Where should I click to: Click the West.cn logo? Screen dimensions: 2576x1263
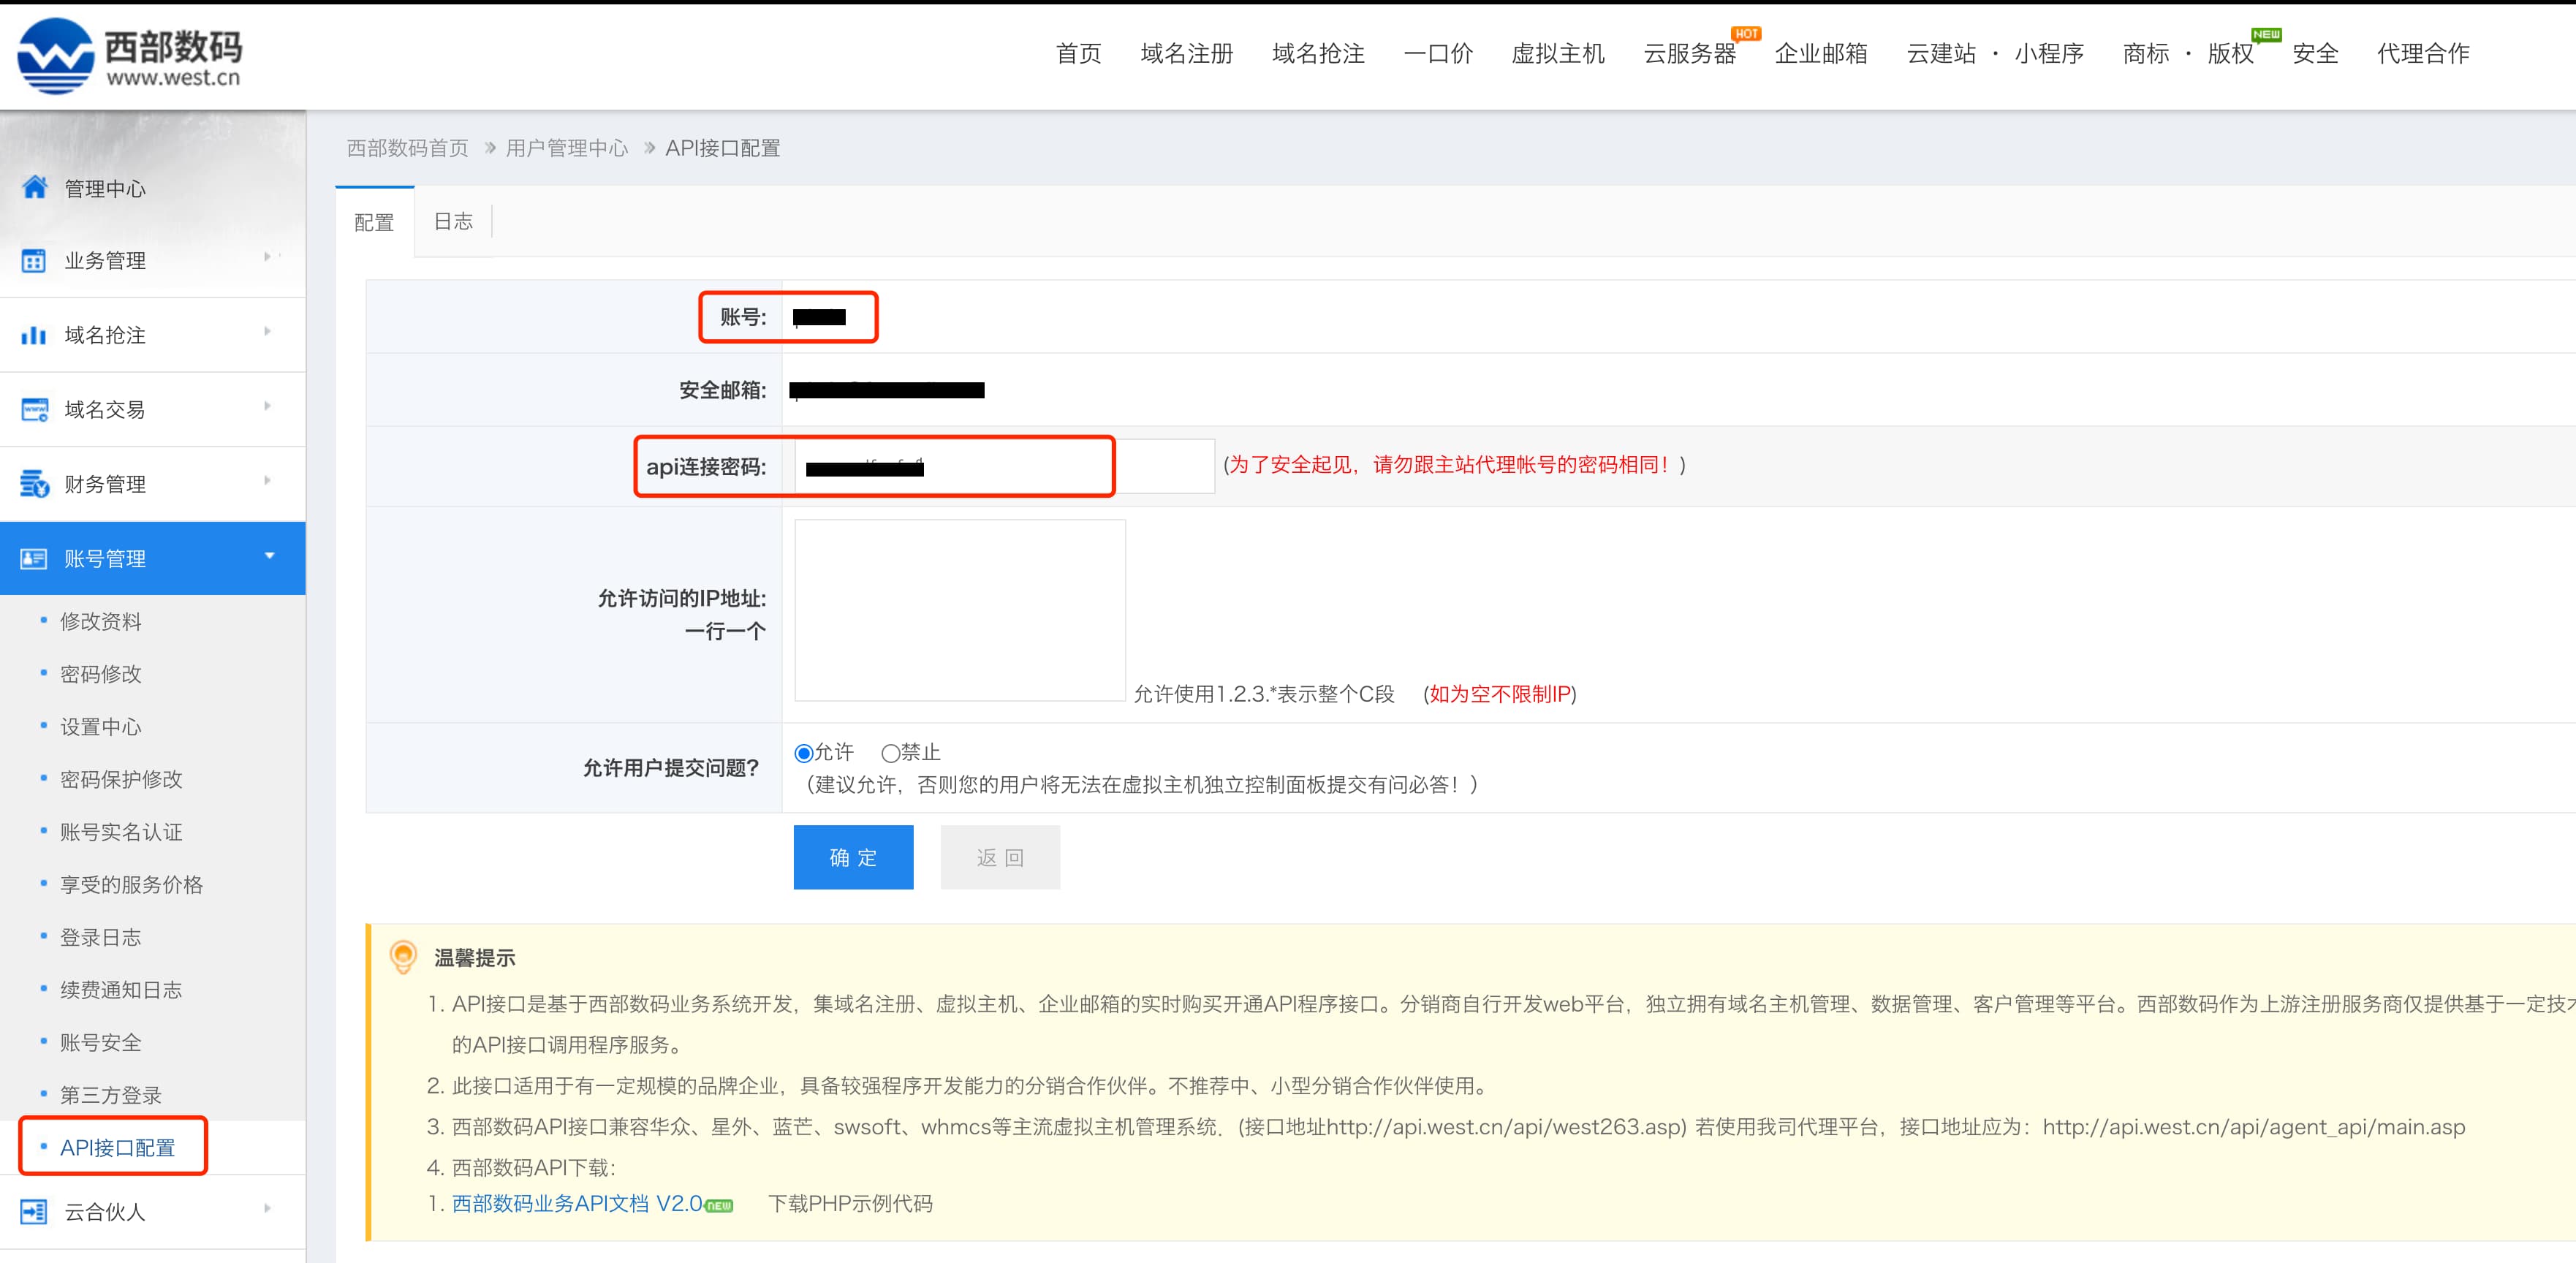click(130, 56)
